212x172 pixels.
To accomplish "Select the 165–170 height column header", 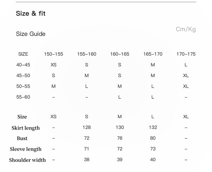I will (153, 54).
